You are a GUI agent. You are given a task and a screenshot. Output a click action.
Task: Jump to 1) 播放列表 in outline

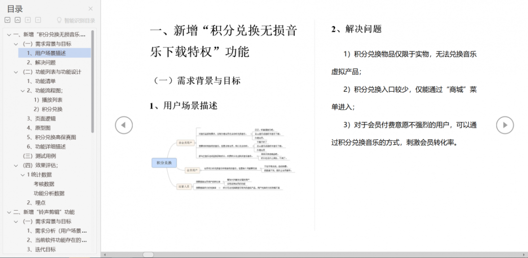click(x=48, y=100)
